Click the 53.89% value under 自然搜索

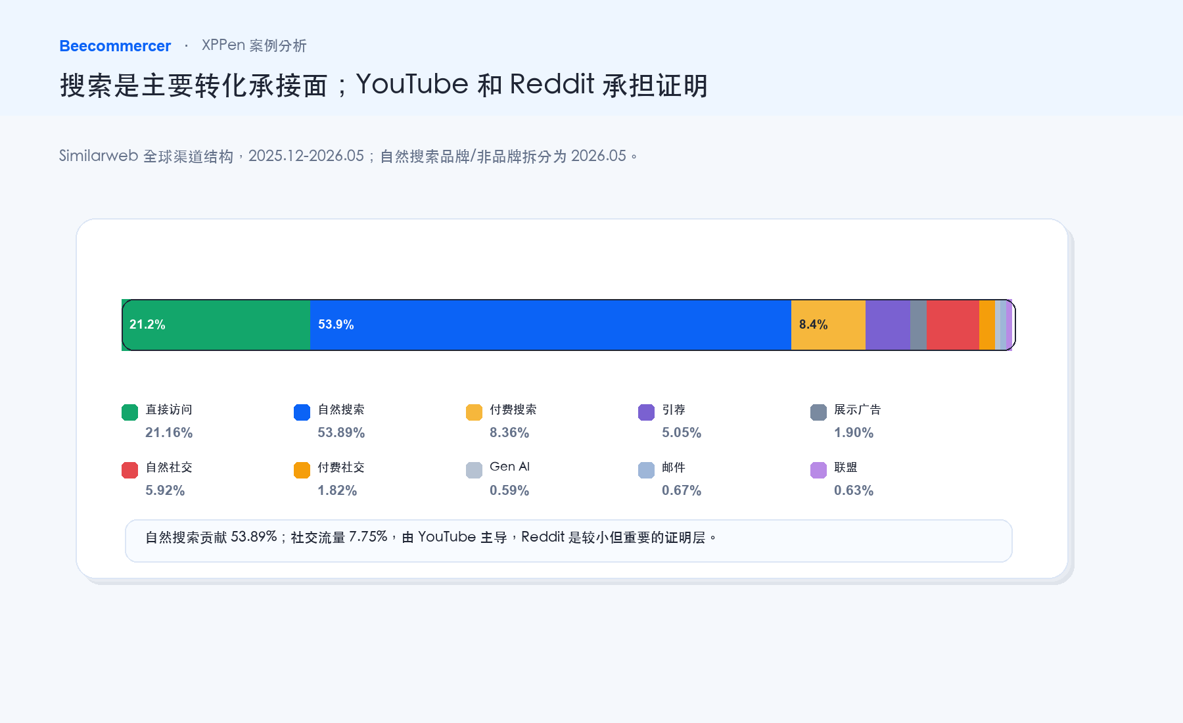click(x=341, y=432)
